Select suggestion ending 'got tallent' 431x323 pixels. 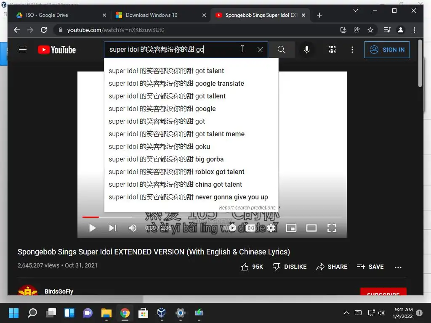[191, 96]
